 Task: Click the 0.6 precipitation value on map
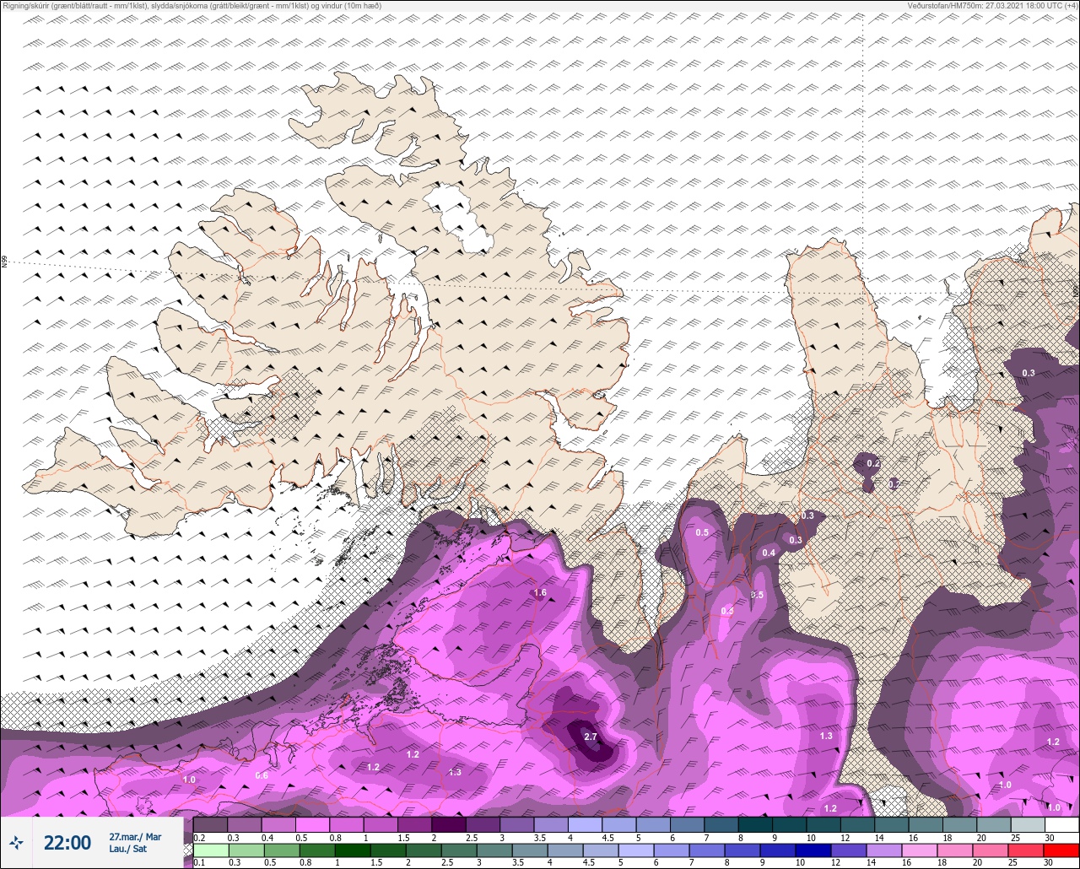(x=262, y=775)
